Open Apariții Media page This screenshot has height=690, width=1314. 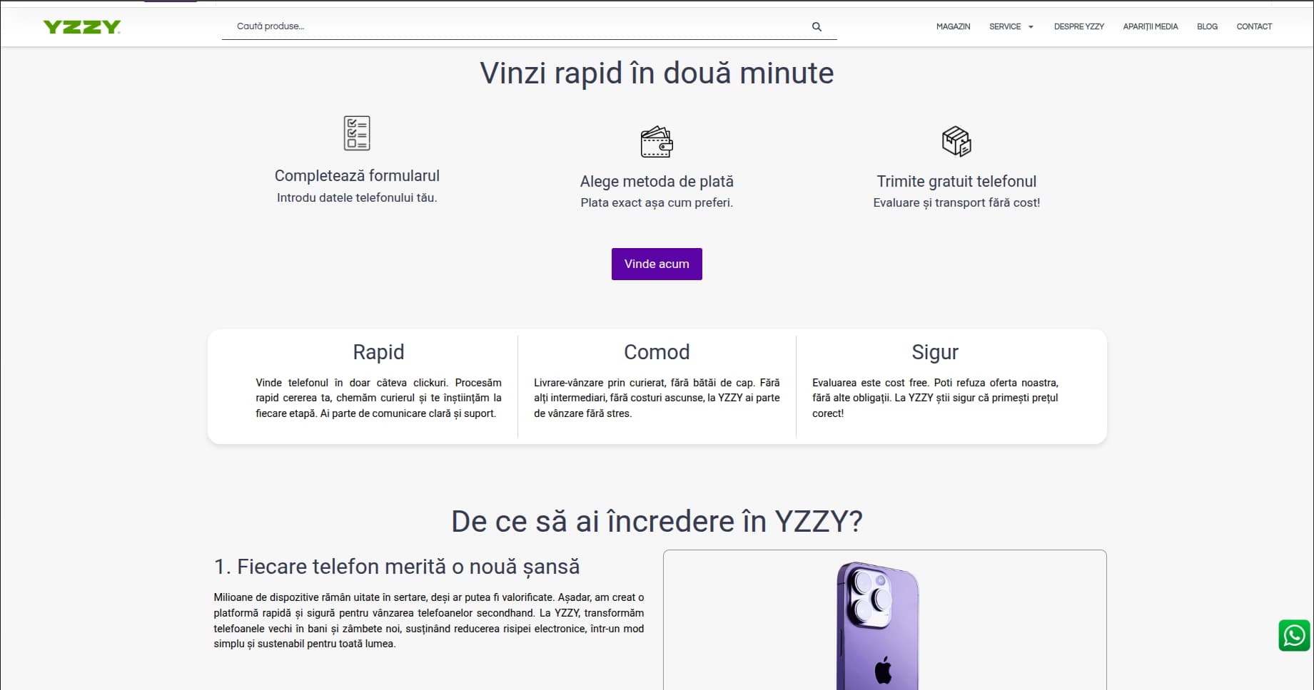pyautogui.click(x=1151, y=26)
